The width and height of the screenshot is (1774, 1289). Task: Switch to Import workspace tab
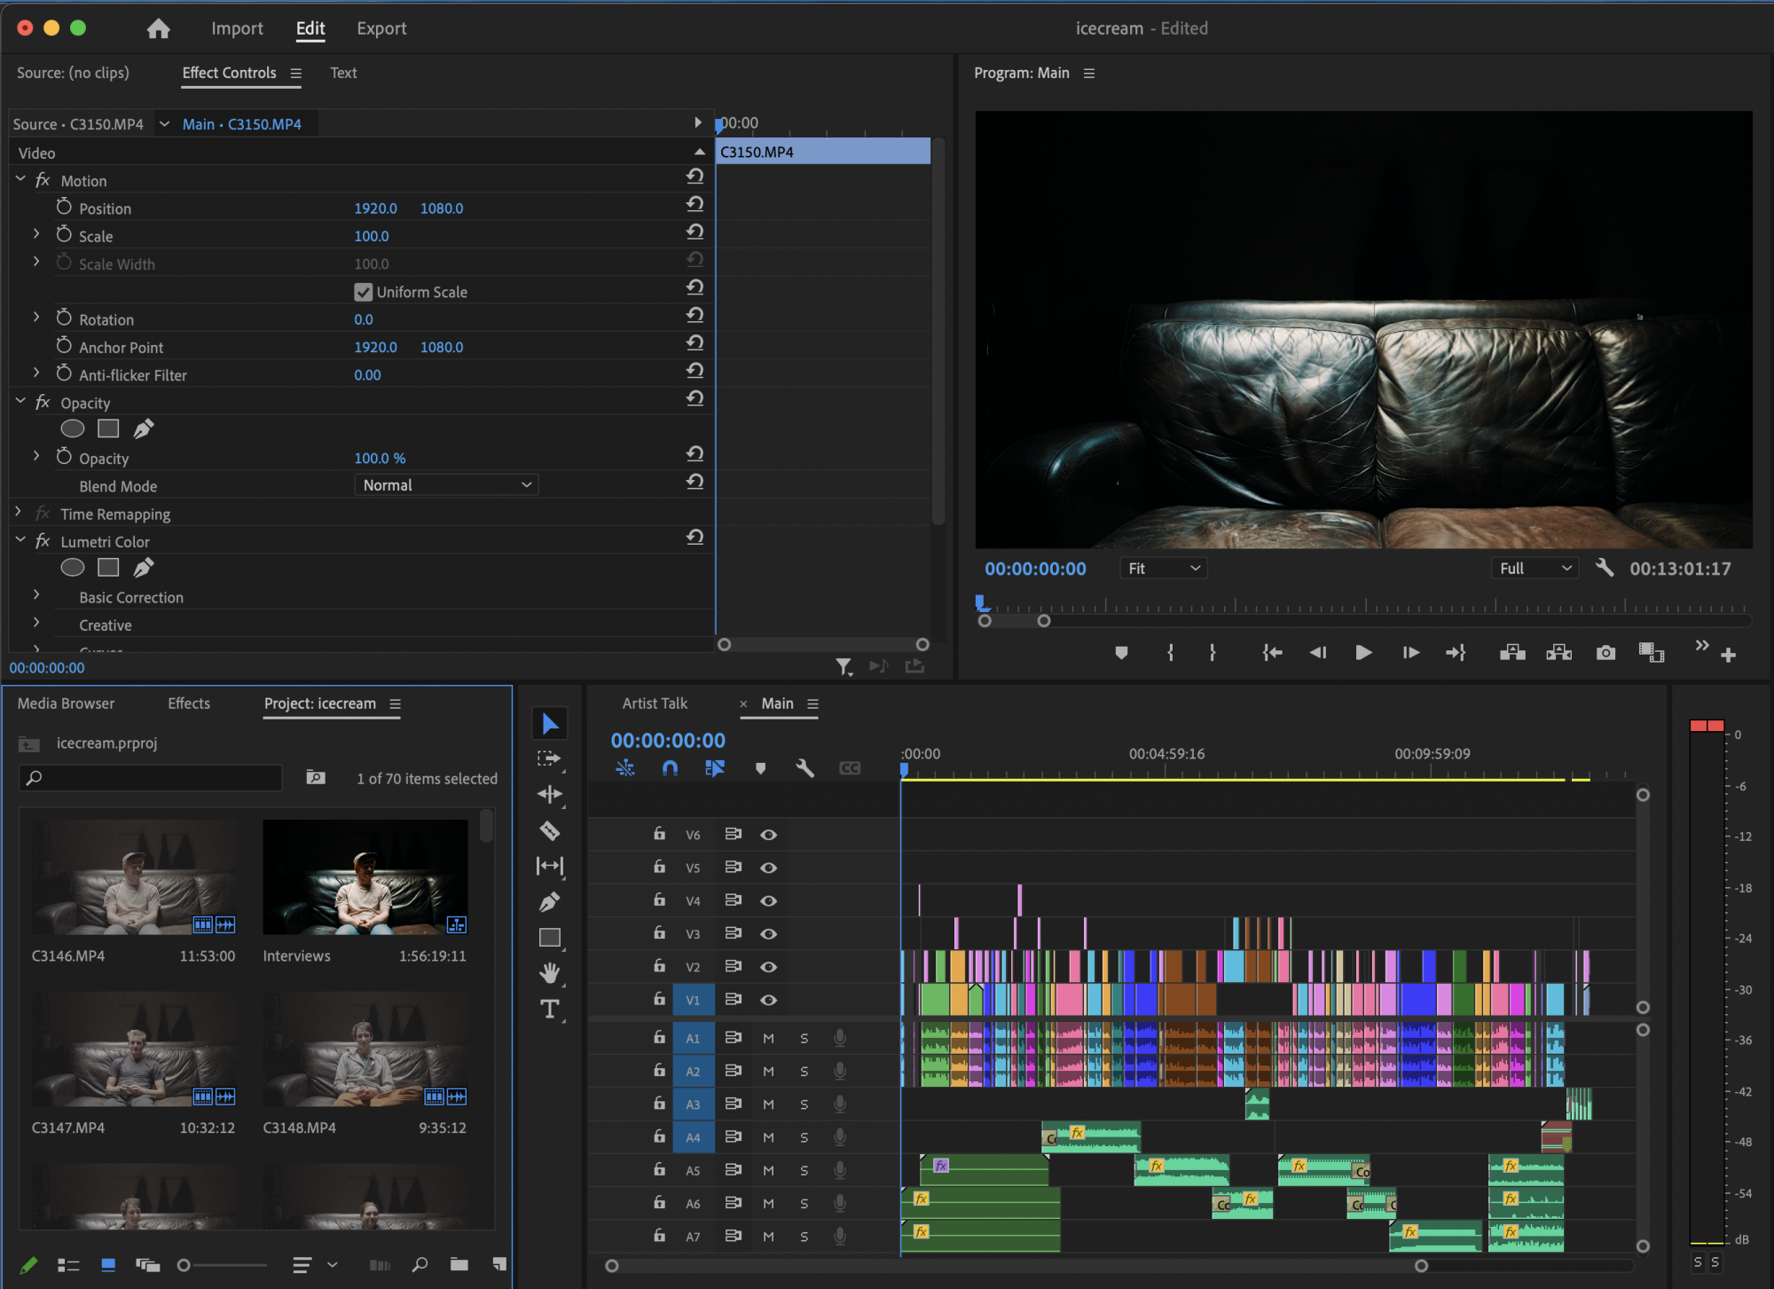237,28
